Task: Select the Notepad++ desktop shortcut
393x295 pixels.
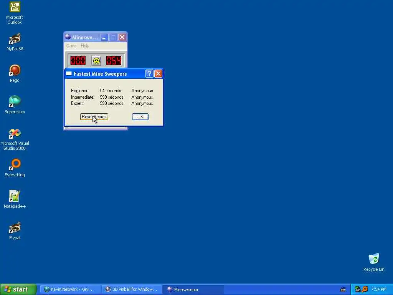Action: (x=15, y=199)
